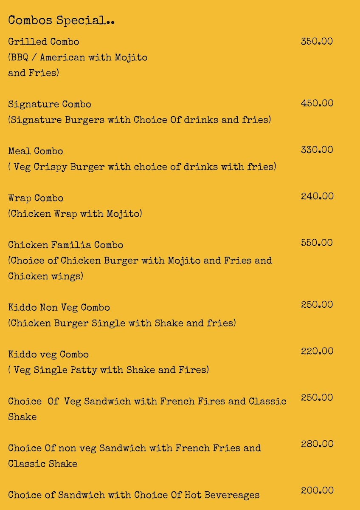Select the Meal Combo title
The height and width of the screenshot is (510, 360).
coord(36,151)
